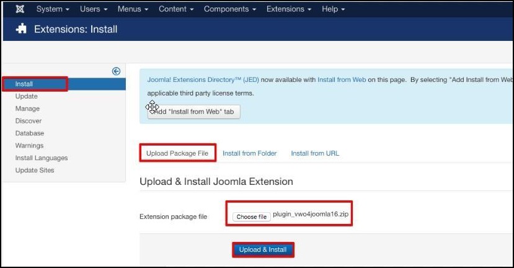Click the Install from Web link
Image resolution: width=514 pixels, height=268 pixels.
click(342, 79)
